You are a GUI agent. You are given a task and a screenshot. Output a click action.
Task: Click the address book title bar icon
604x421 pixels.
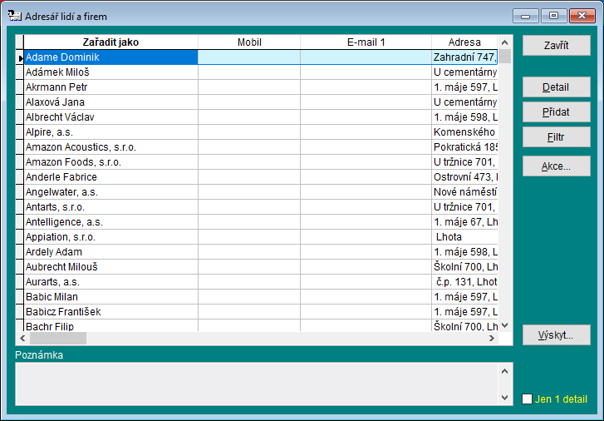tap(14, 16)
